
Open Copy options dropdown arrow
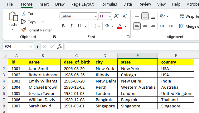point(43,22)
